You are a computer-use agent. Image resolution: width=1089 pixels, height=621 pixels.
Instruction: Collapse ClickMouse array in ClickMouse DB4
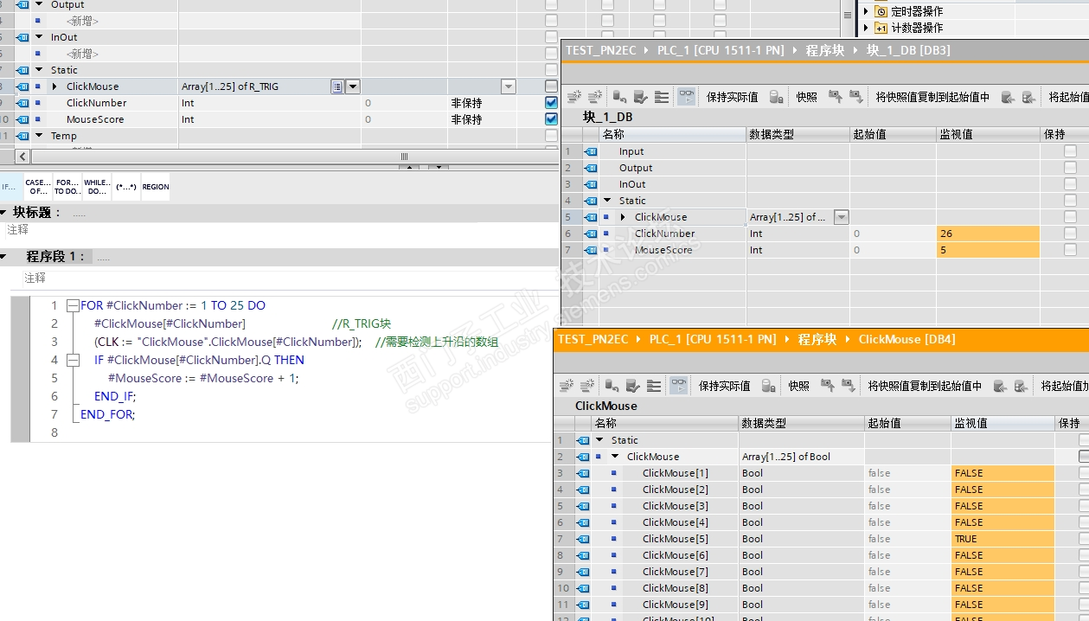tap(615, 457)
